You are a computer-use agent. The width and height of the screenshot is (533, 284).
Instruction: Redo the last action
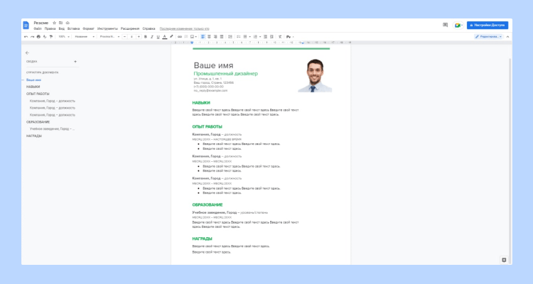[x=32, y=37]
